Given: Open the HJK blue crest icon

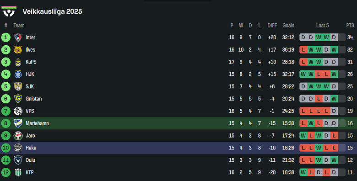Looking at the screenshot, I should (x=18, y=74).
